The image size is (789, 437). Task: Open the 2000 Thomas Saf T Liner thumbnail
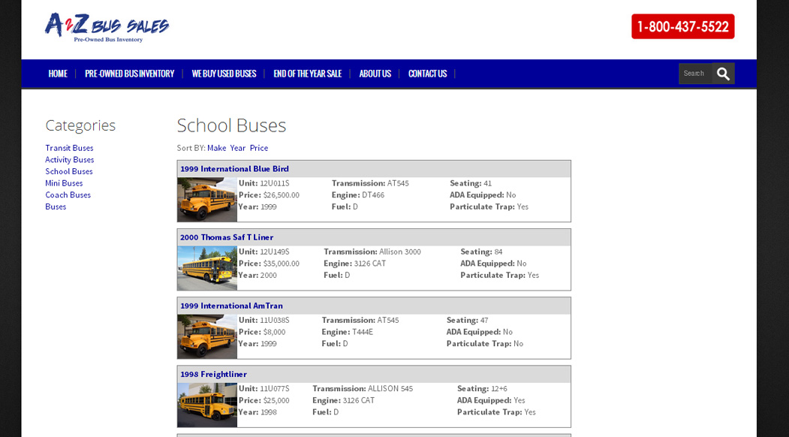(207, 268)
